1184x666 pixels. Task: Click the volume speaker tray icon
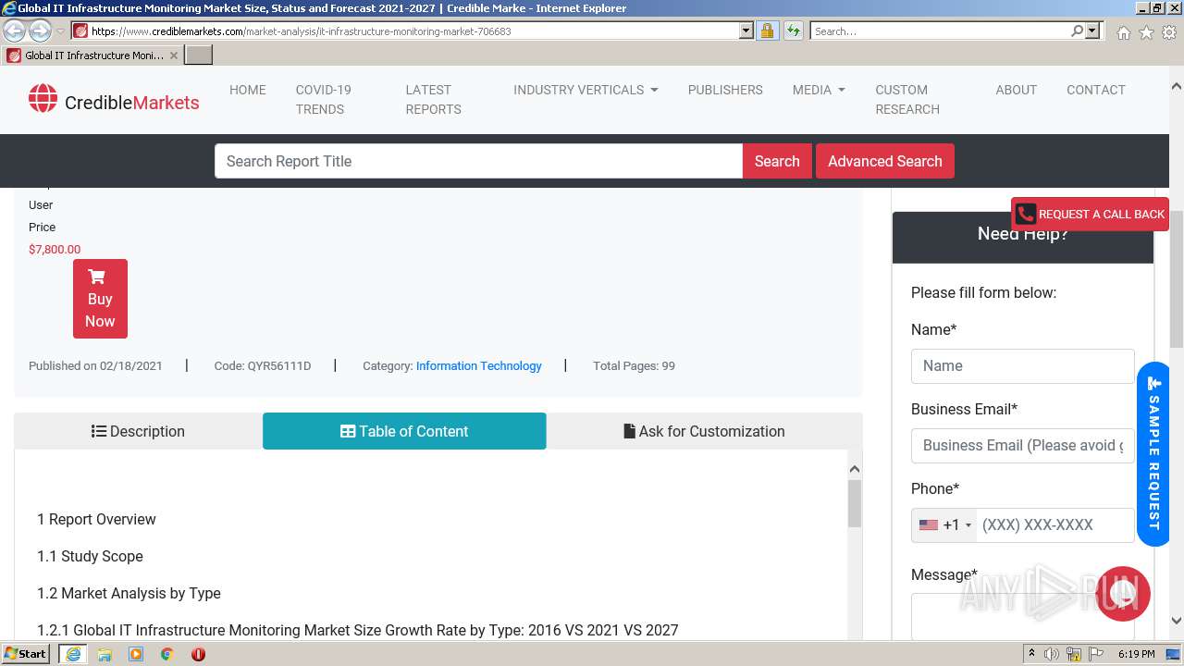[x=1052, y=654]
